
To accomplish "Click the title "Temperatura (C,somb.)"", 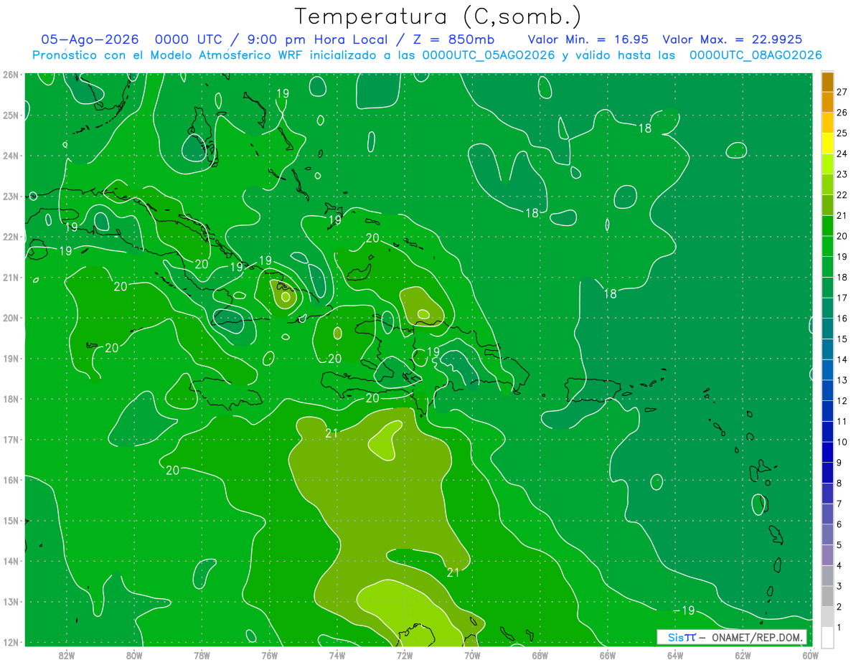I will [438, 17].
